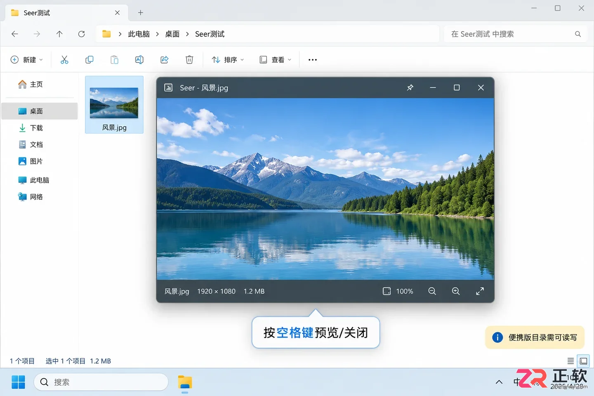
Task: Open 下载 in the navigation pane
Action: point(40,128)
